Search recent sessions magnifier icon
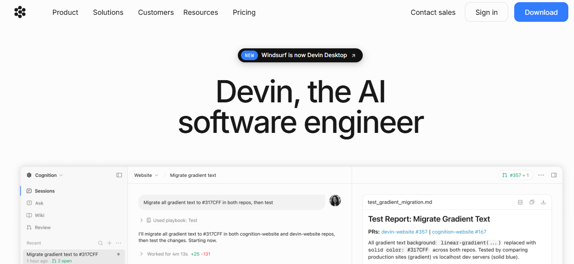 coord(100,243)
